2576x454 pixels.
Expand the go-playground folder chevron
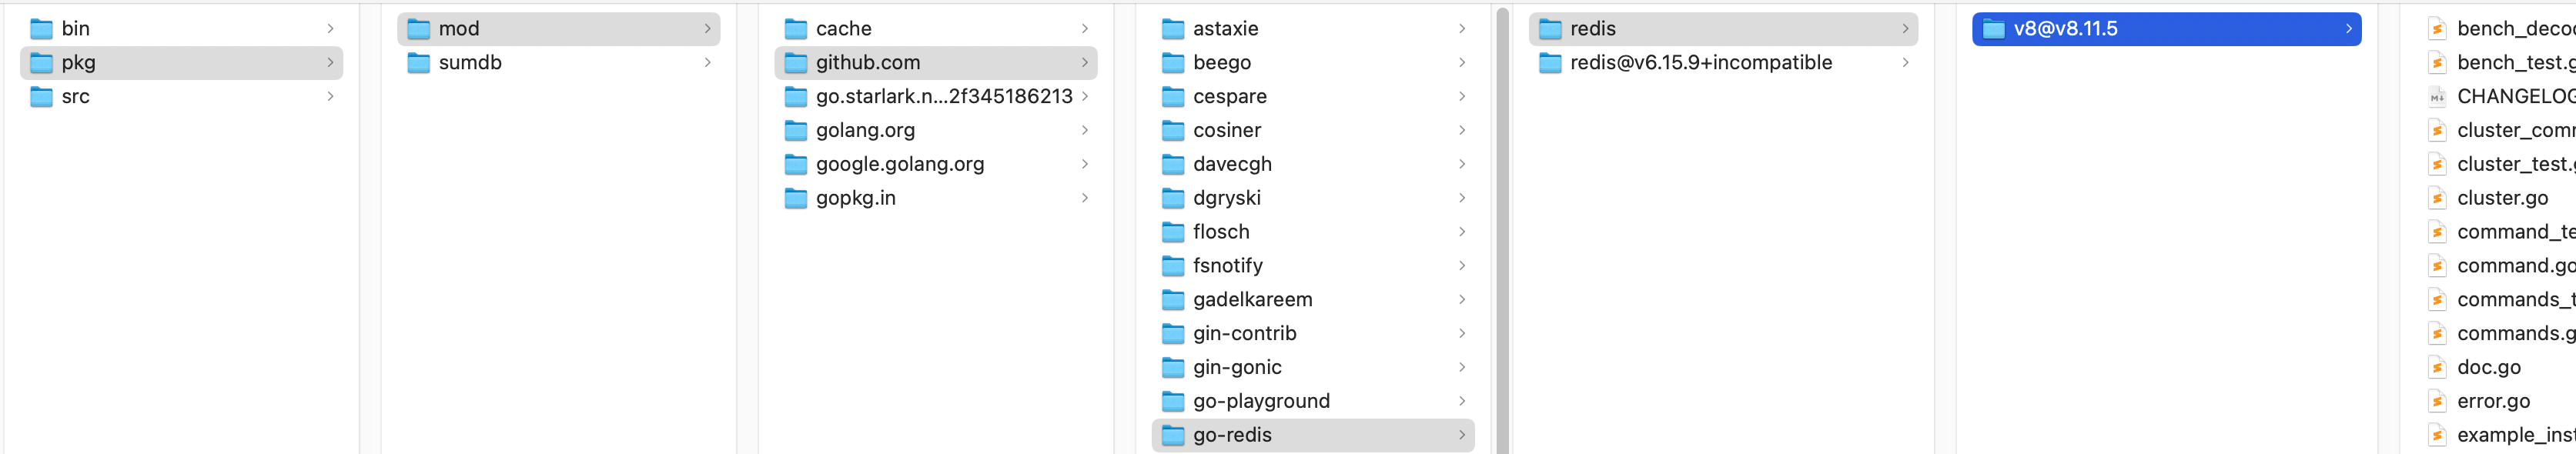coord(1461,401)
